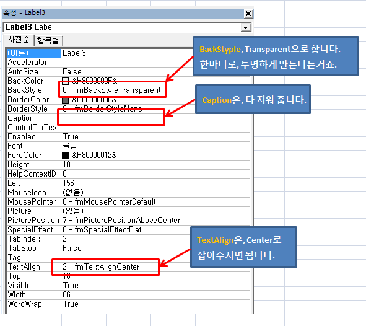Select the Accelerator property
The width and height of the screenshot is (366, 326).
(x=27, y=63)
